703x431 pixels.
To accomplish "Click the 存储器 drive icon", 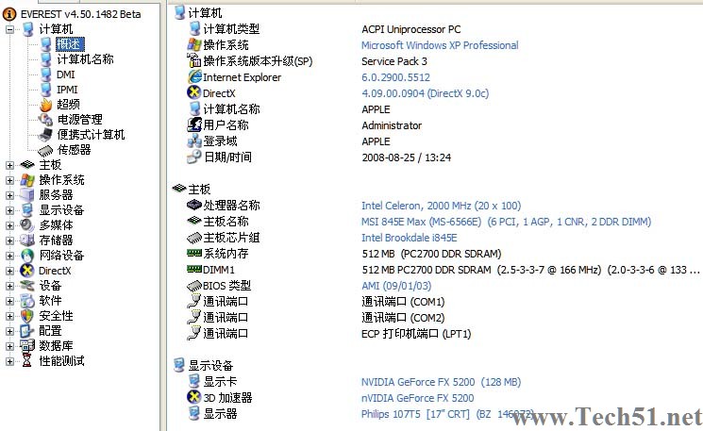I will pos(27,240).
